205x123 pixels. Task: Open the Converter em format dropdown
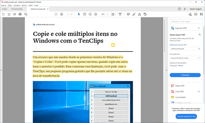pyautogui.click(x=185, y=58)
